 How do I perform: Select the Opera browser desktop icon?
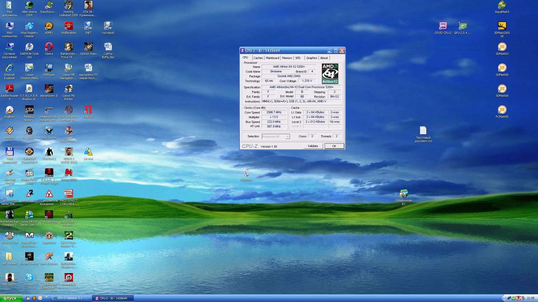(x=49, y=49)
